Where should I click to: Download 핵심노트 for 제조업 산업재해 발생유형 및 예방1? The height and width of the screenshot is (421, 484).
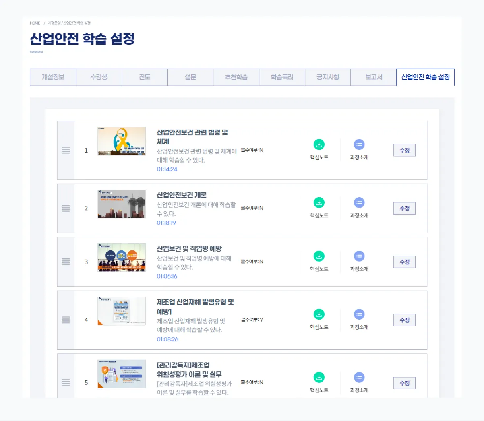pos(319,314)
